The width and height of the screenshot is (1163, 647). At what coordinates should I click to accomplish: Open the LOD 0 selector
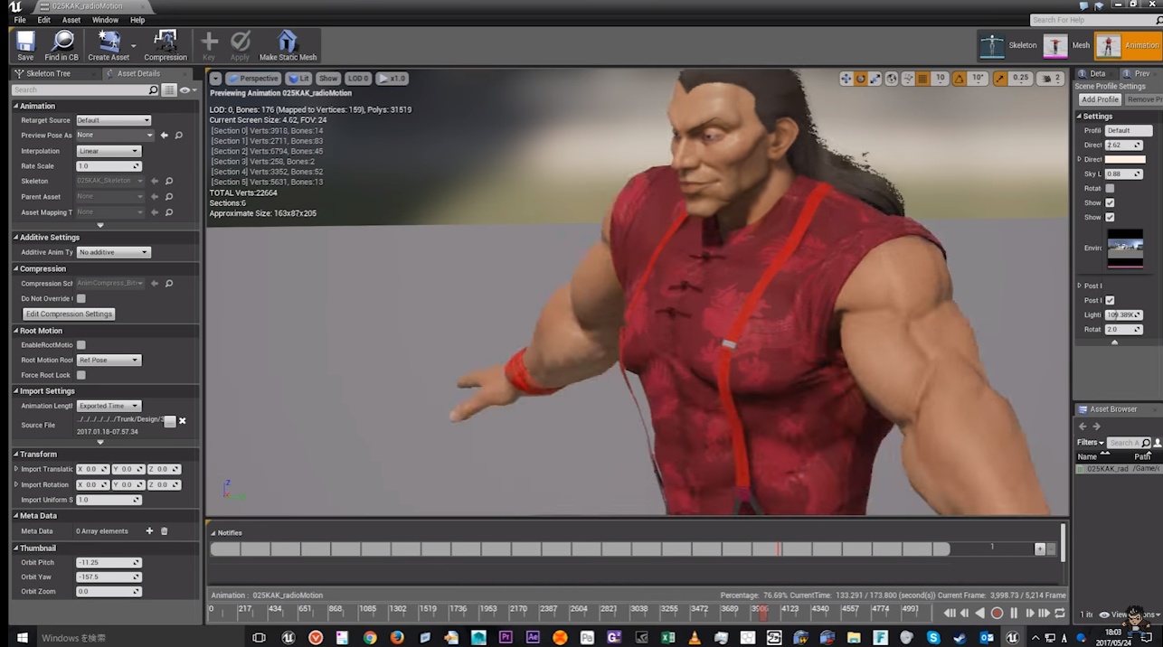(358, 79)
